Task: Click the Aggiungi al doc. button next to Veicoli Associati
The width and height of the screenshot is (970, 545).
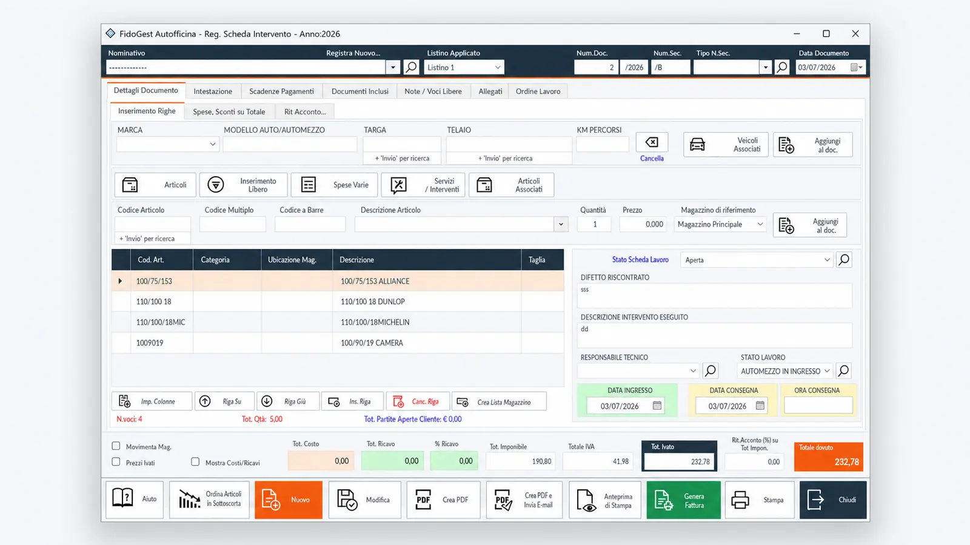Action: click(813, 145)
